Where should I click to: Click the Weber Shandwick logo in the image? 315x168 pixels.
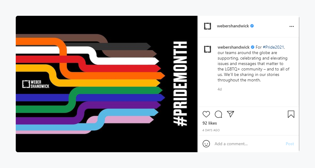pos(36,84)
